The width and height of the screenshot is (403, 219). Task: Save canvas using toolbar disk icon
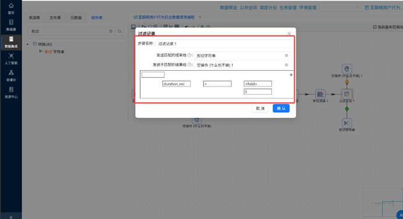pos(133,27)
